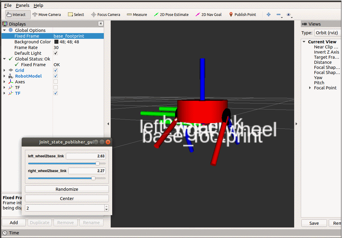Select the 2D Nav Goal tool
Screen dimensions: 342x238
208,15
